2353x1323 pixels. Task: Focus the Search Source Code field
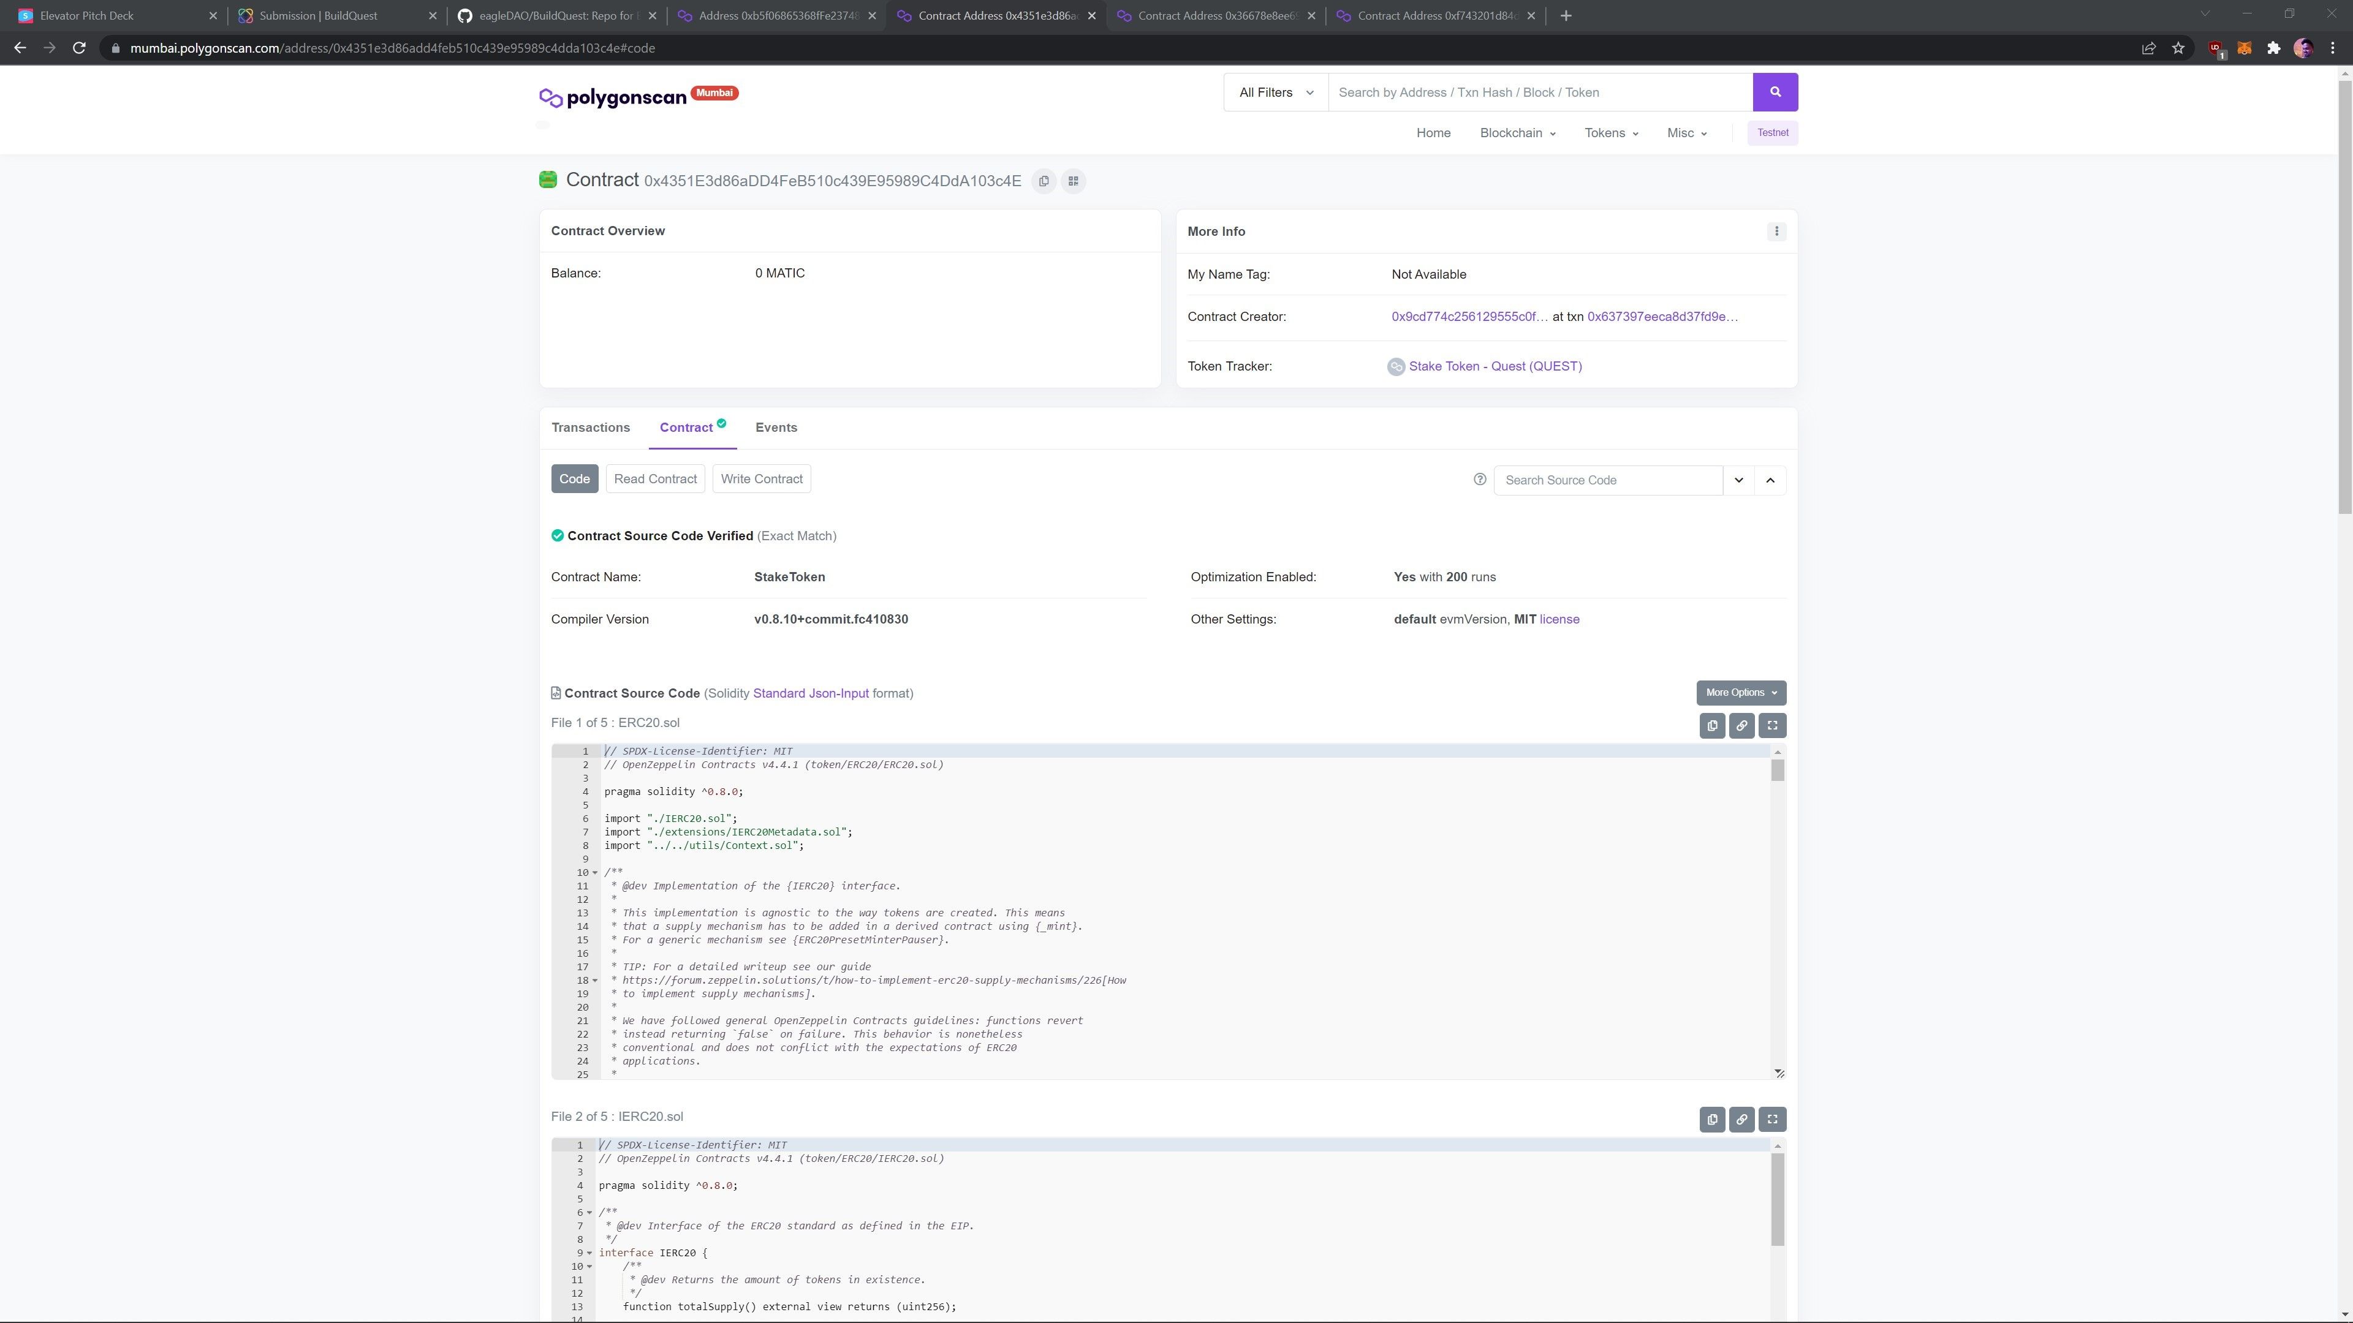(x=1608, y=480)
